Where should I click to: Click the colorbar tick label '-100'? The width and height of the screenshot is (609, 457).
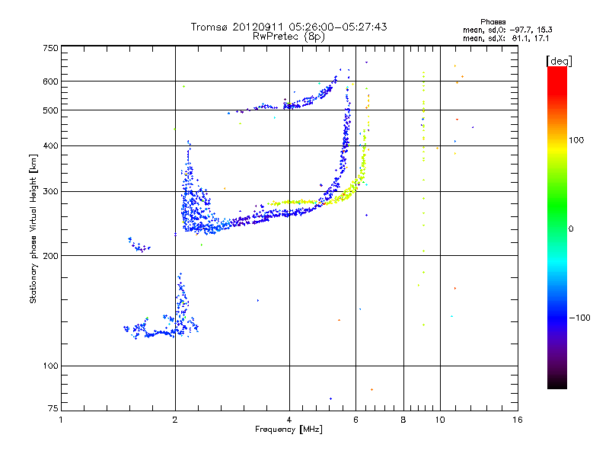(x=580, y=318)
